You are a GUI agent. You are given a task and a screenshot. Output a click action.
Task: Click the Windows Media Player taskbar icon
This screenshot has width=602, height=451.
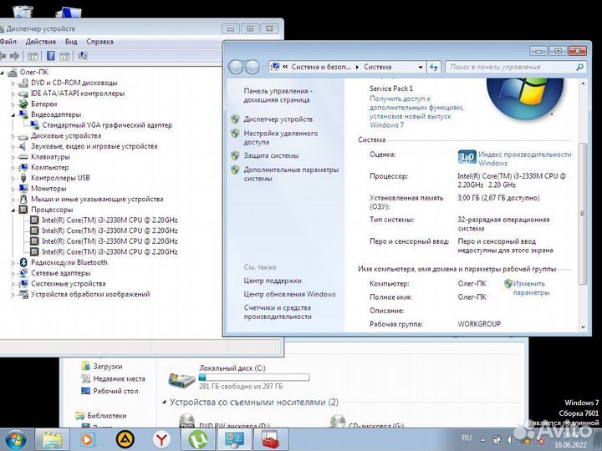88,438
